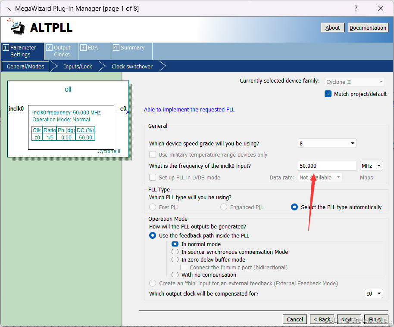The height and width of the screenshot is (327, 394).
Task: Click 'Cyclone II' label in diagram
Action: tap(109, 151)
